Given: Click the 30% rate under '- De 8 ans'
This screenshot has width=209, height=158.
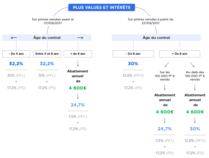Looking at the screenshot, I should 133,64.
